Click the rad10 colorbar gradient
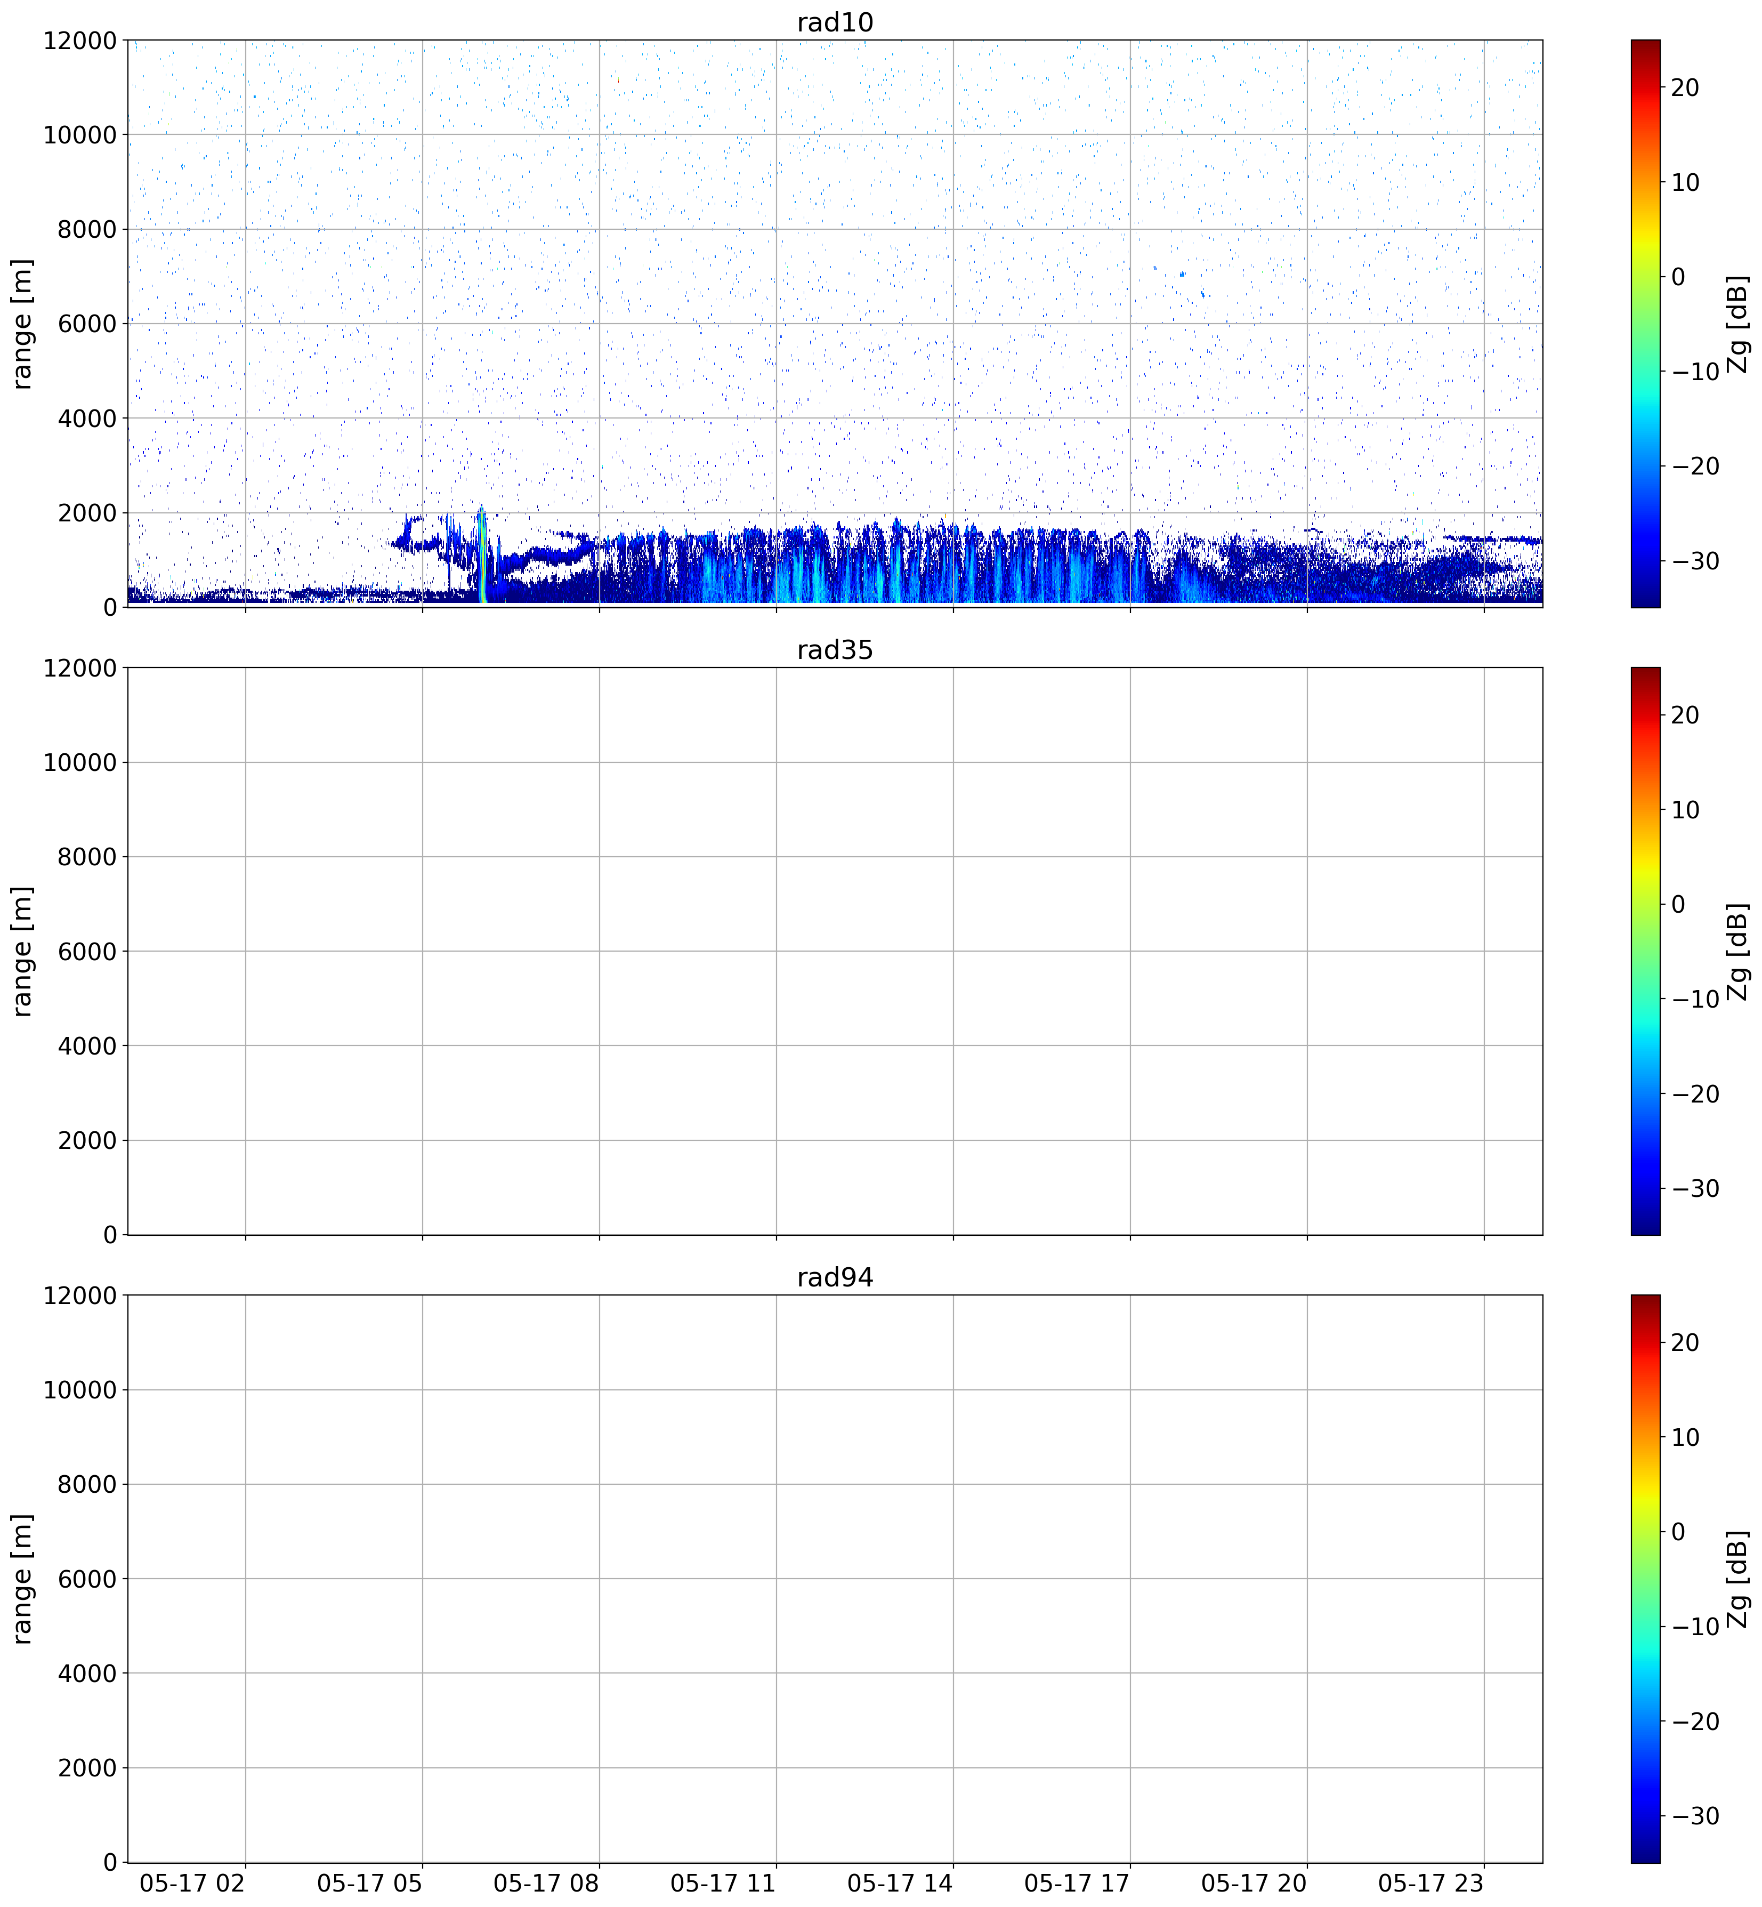The image size is (1762, 1907). [x=1645, y=323]
